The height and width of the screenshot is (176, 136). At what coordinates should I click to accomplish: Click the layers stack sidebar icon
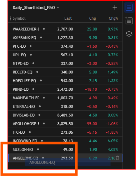click(x=129, y=34)
